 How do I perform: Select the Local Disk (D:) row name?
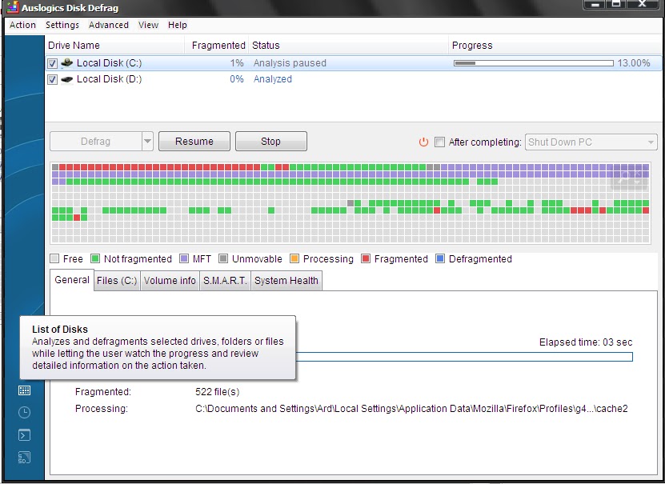109,79
